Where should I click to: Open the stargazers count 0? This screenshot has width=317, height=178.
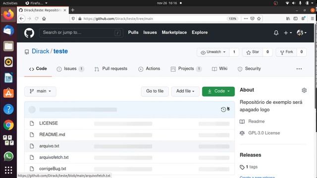pyautogui.click(x=267, y=52)
